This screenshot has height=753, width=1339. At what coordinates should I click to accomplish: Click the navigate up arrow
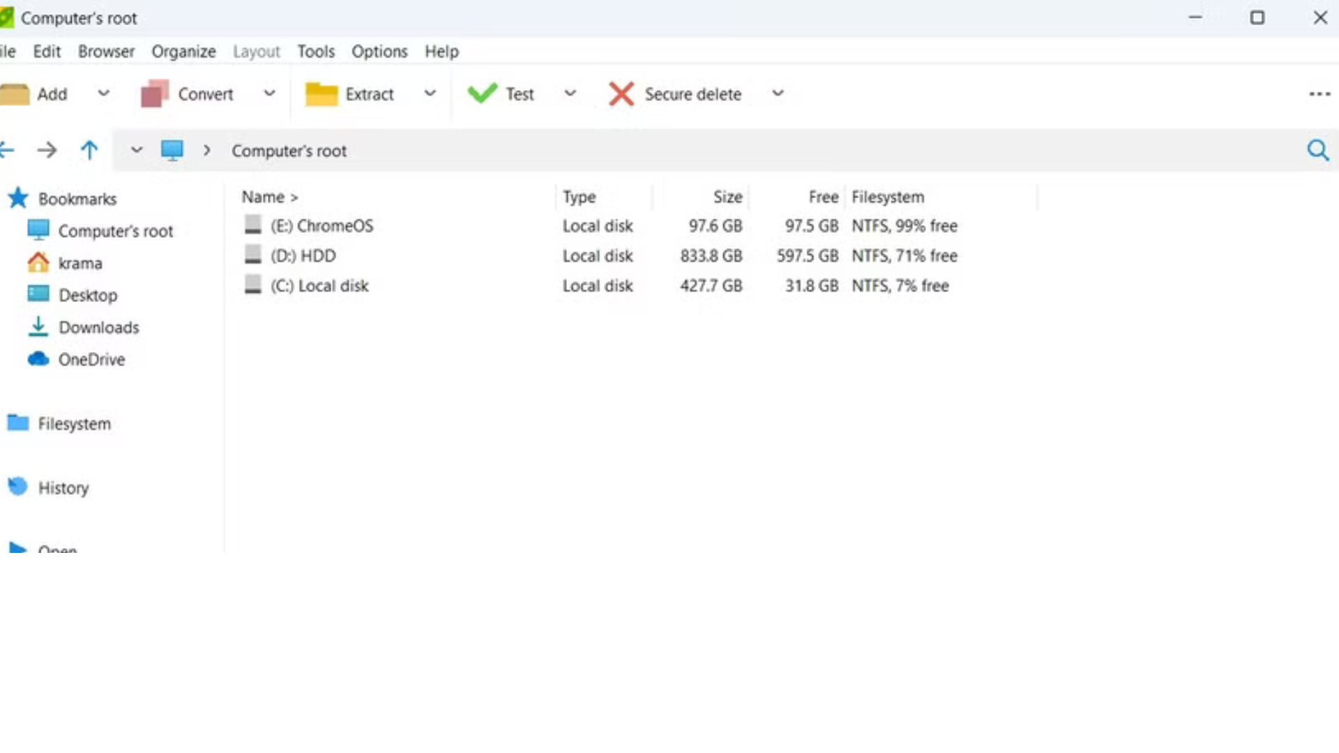point(89,150)
